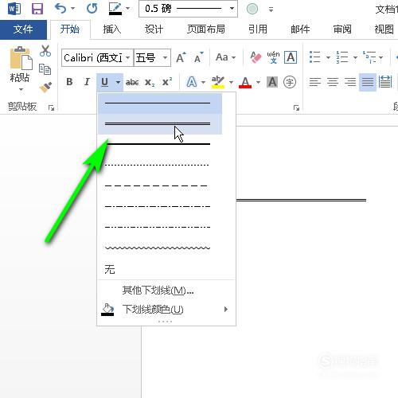Click the Phonetic Guide wén icon
The width and height of the screenshot is (398, 398).
tap(273, 57)
